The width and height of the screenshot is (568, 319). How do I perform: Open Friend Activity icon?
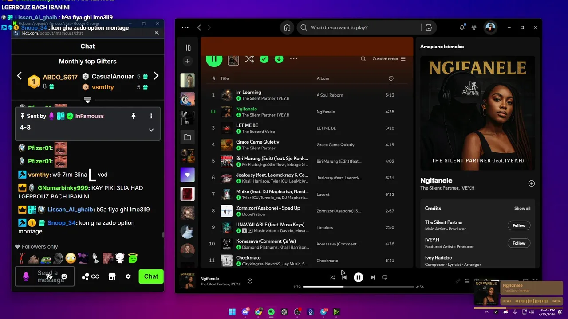pos(474,27)
